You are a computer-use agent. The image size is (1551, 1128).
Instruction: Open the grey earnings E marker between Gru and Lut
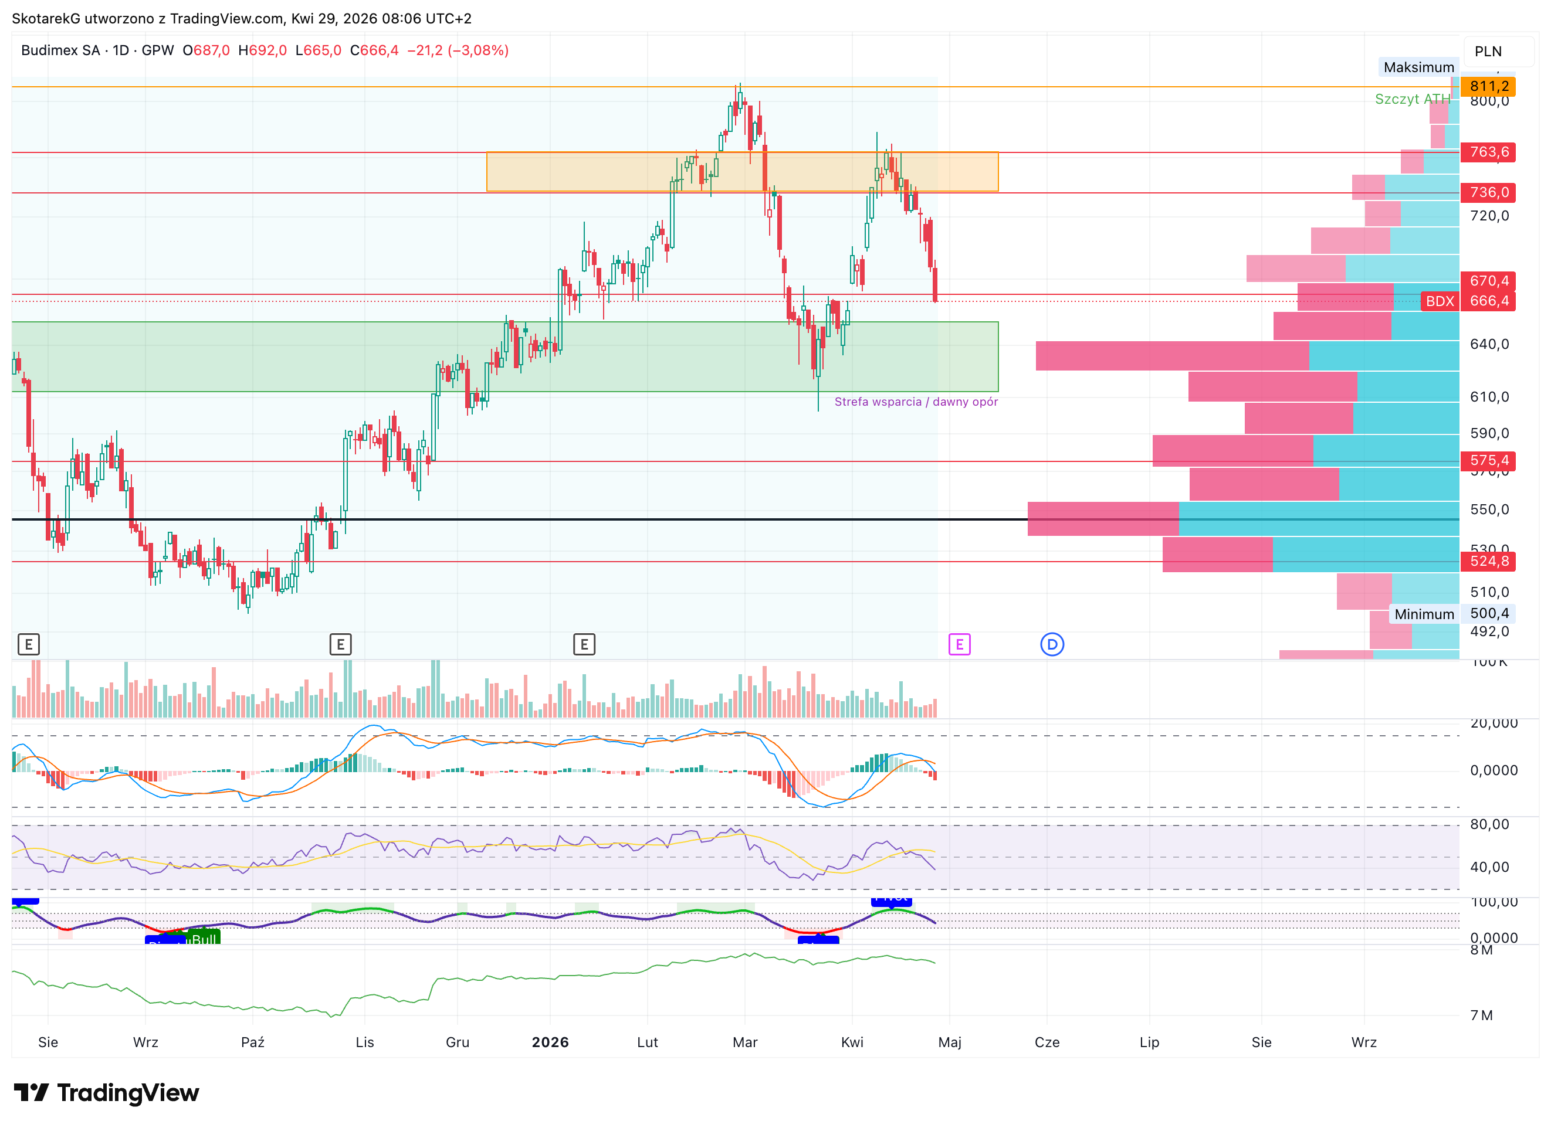tap(584, 644)
